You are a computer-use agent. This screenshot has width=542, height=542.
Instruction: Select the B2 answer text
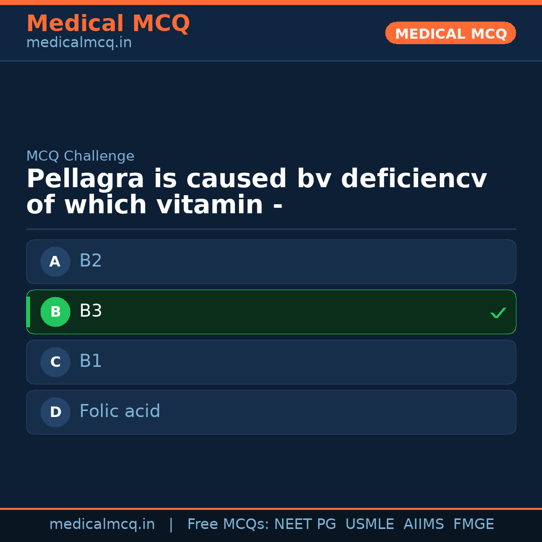pos(91,261)
